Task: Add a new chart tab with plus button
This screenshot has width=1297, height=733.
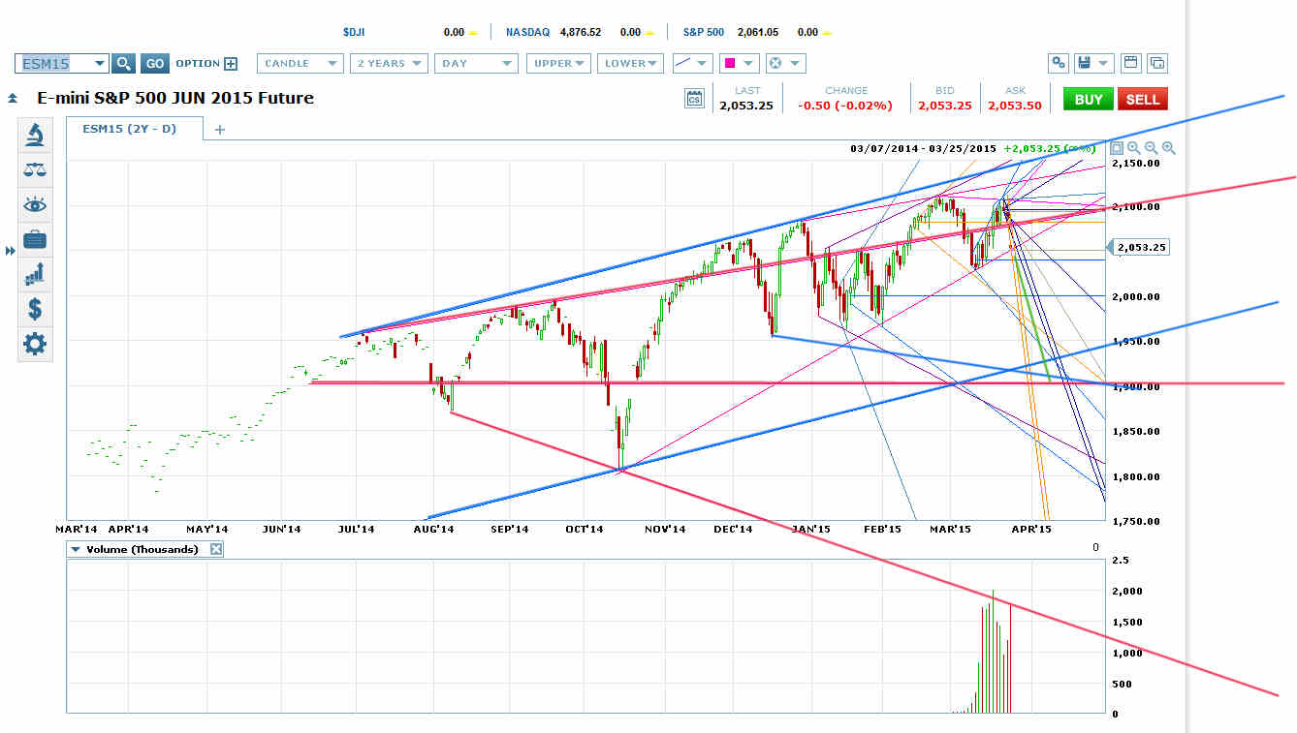Action: (x=219, y=127)
